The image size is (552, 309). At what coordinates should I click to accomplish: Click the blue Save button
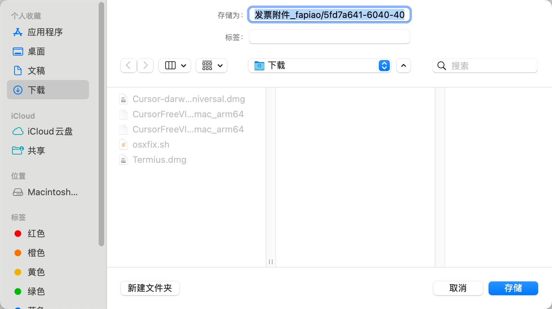(513, 288)
